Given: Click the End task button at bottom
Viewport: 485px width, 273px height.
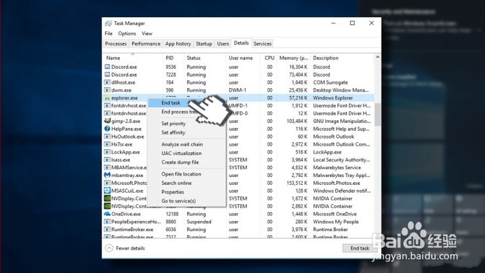Looking at the screenshot, I should 359,248.
